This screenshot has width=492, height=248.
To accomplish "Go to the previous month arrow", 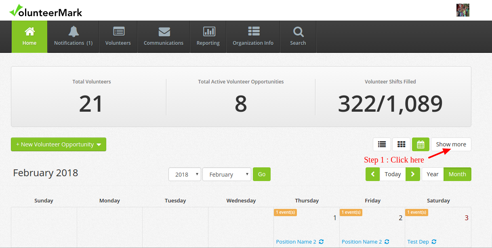I will click(x=373, y=174).
